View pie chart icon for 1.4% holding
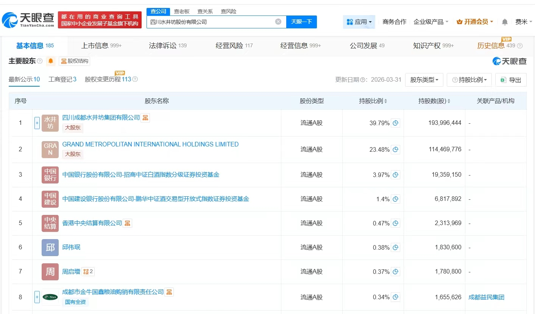Image resolution: width=535 pixels, height=314 pixels. tap(395, 199)
